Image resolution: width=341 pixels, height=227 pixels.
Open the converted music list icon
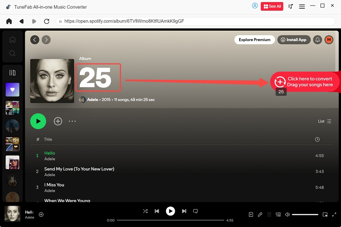click(291, 6)
